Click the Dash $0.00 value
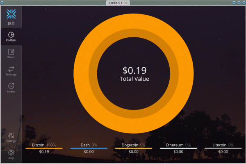The width and height of the screenshot is (246, 164). [x=89, y=152]
